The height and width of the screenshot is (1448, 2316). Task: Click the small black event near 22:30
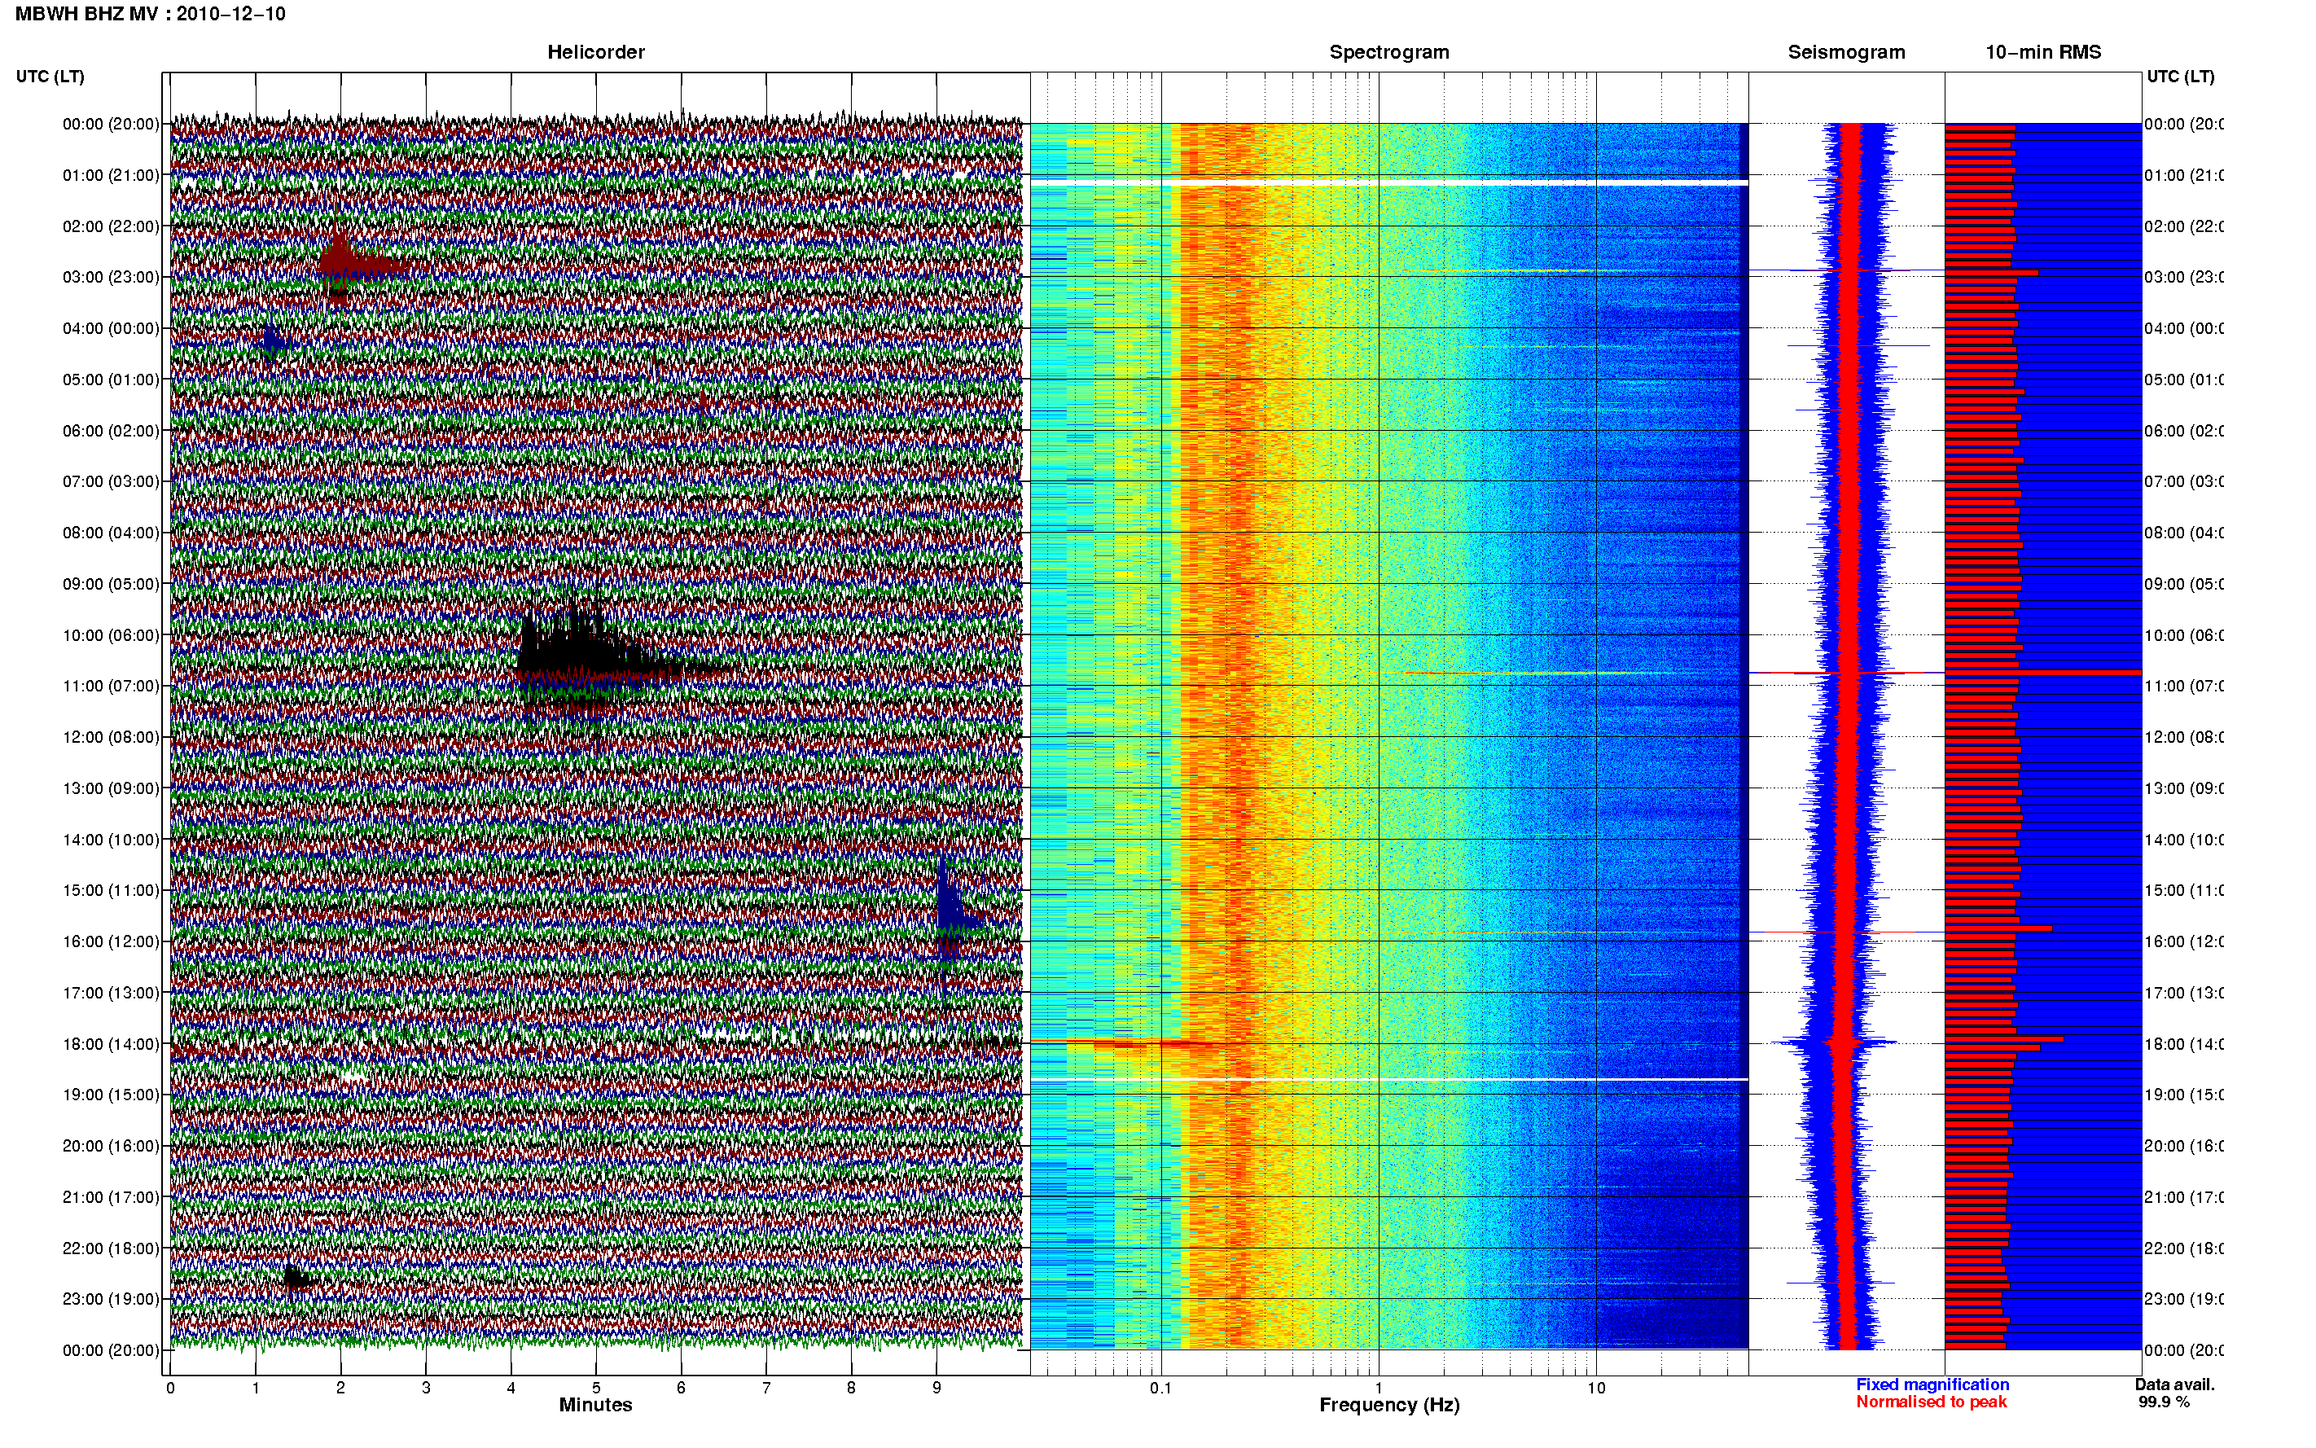[298, 1278]
